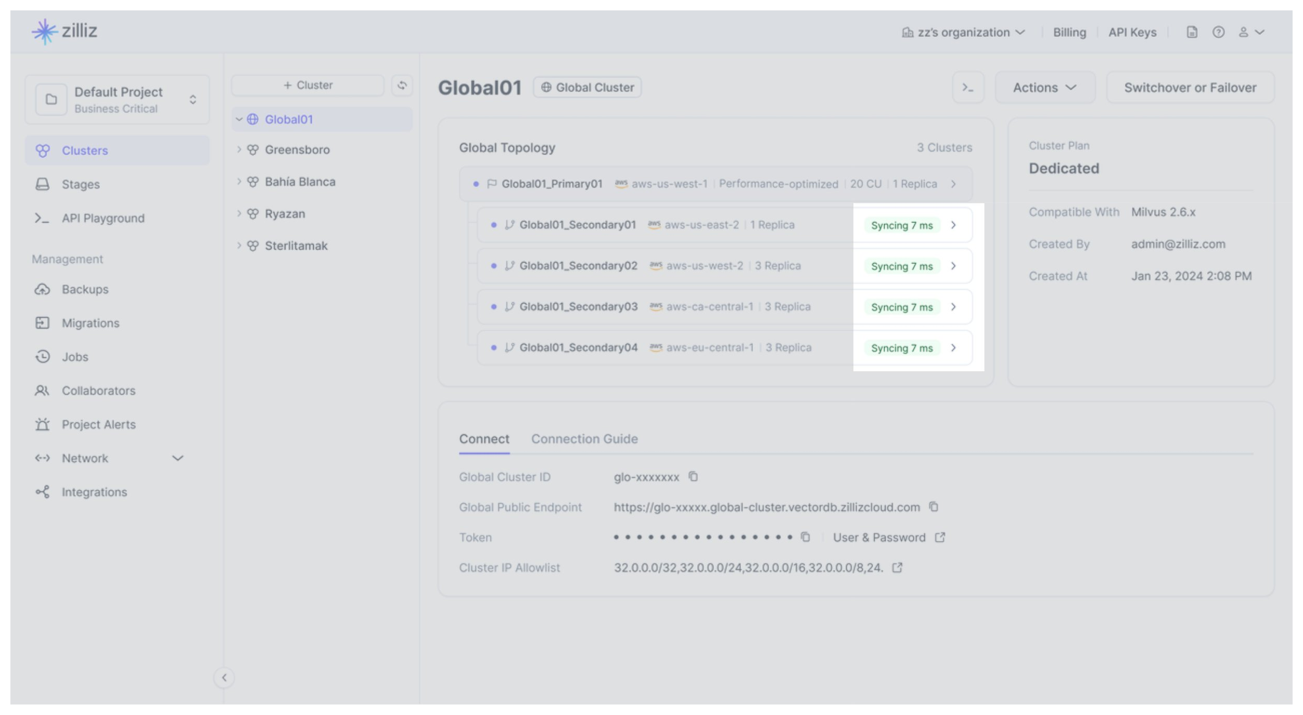Select the Global01_Secondary01 row name
The image size is (1303, 715).
pyautogui.click(x=578, y=225)
